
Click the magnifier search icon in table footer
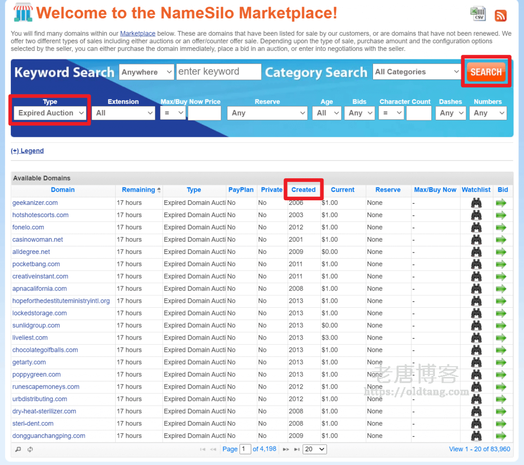point(18,449)
